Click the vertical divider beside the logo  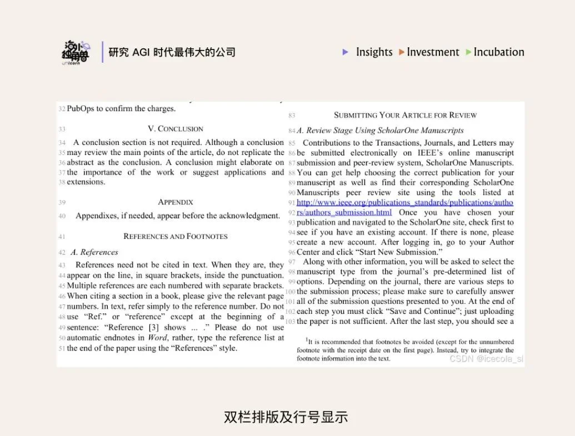click(x=103, y=52)
